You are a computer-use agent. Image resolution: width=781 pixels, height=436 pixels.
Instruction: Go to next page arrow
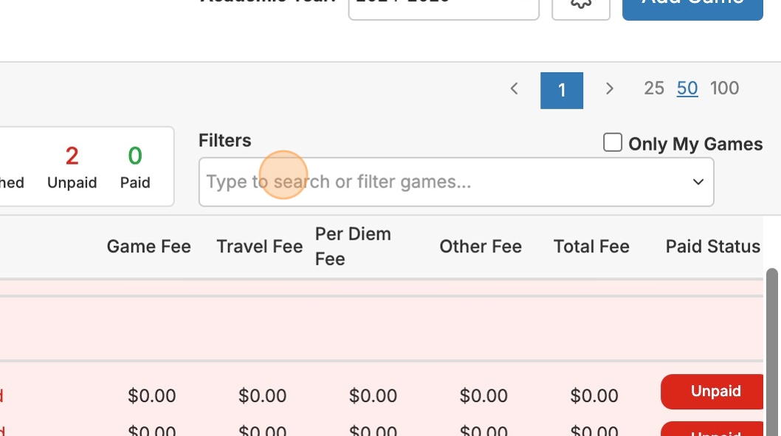(609, 89)
